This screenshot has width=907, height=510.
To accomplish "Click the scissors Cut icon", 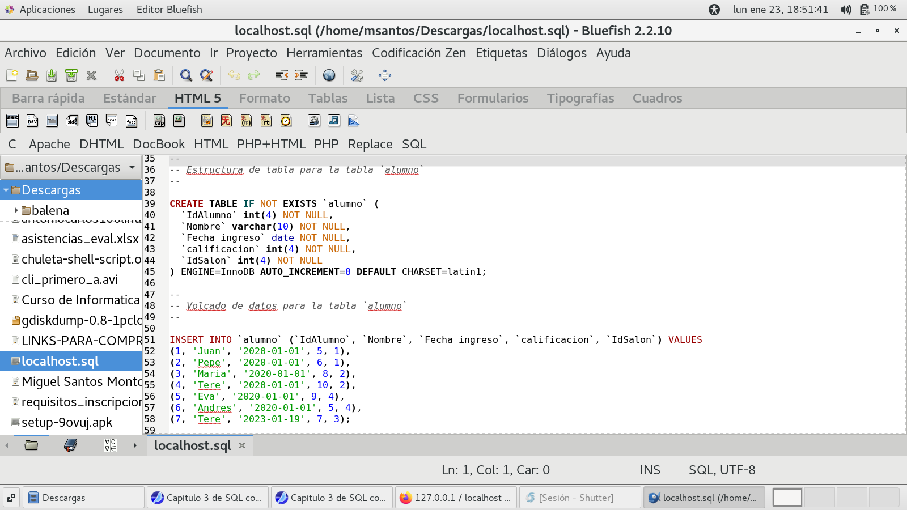I will (119, 75).
